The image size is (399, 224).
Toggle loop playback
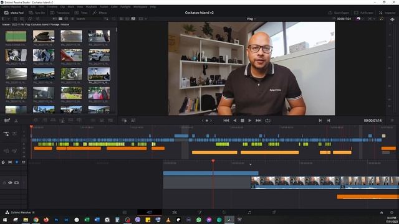tap(267, 121)
